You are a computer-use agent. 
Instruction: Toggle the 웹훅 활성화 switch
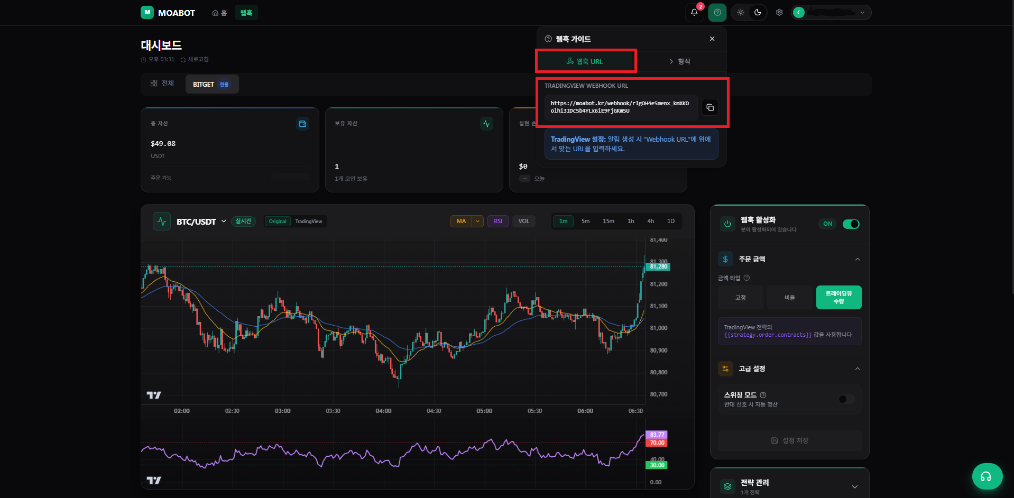click(x=851, y=224)
